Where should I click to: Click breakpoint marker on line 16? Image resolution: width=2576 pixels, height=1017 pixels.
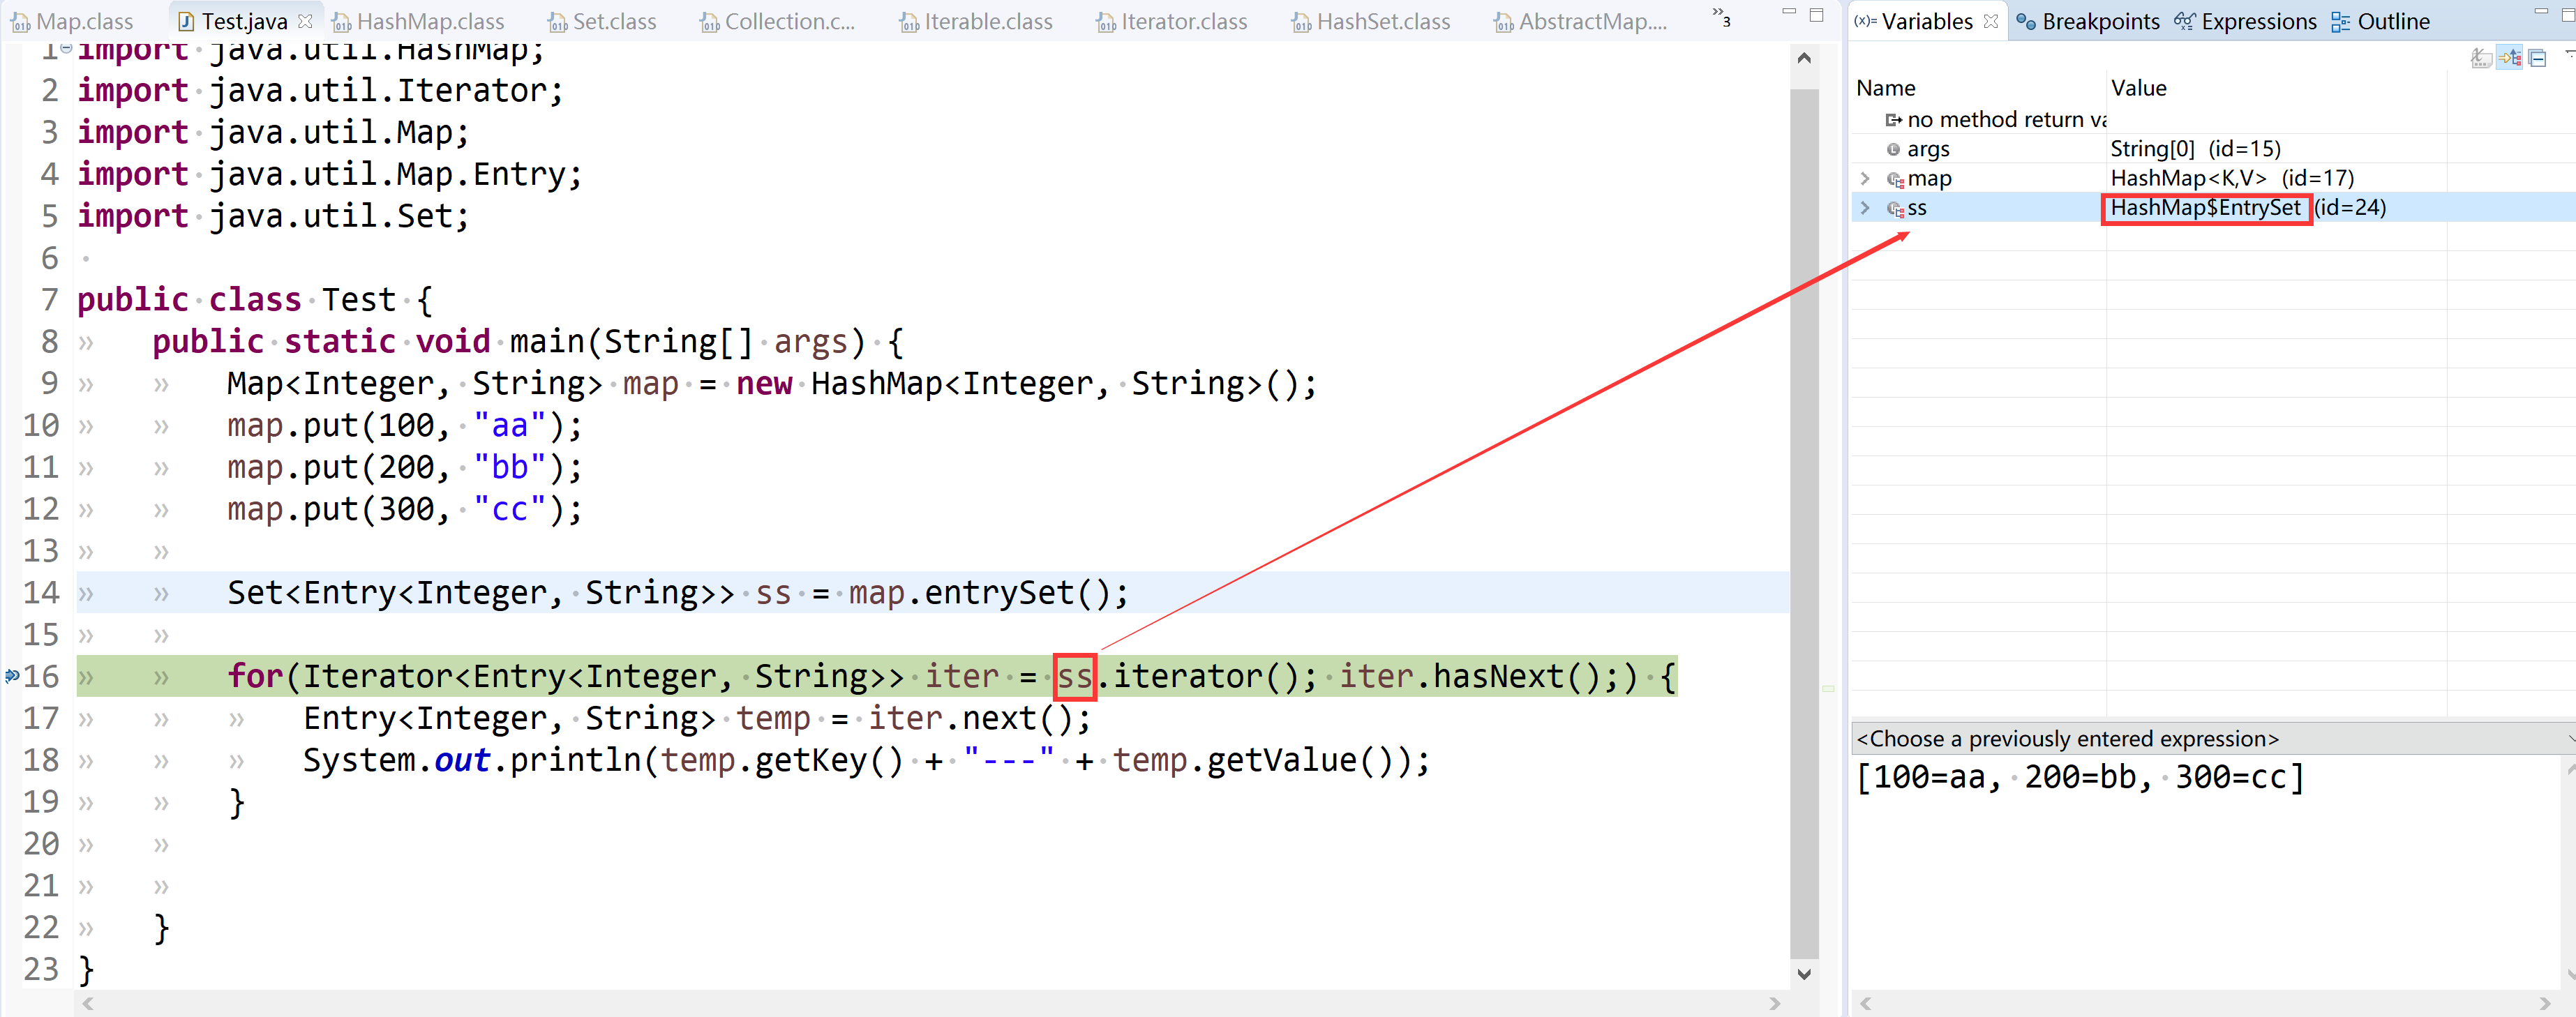pyautogui.click(x=12, y=677)
